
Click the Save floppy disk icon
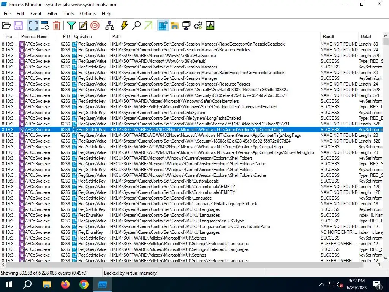pos(18,25)
